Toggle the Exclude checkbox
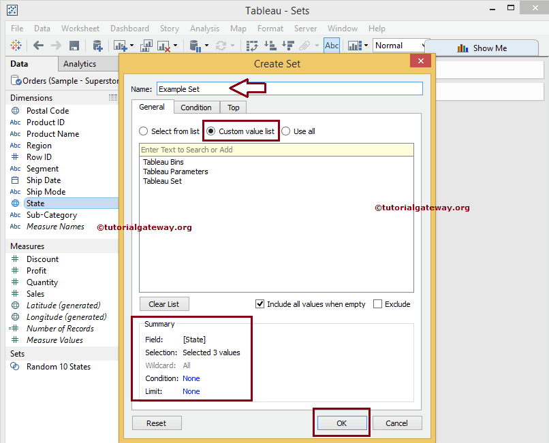The image size is (549, 443). 377,303
